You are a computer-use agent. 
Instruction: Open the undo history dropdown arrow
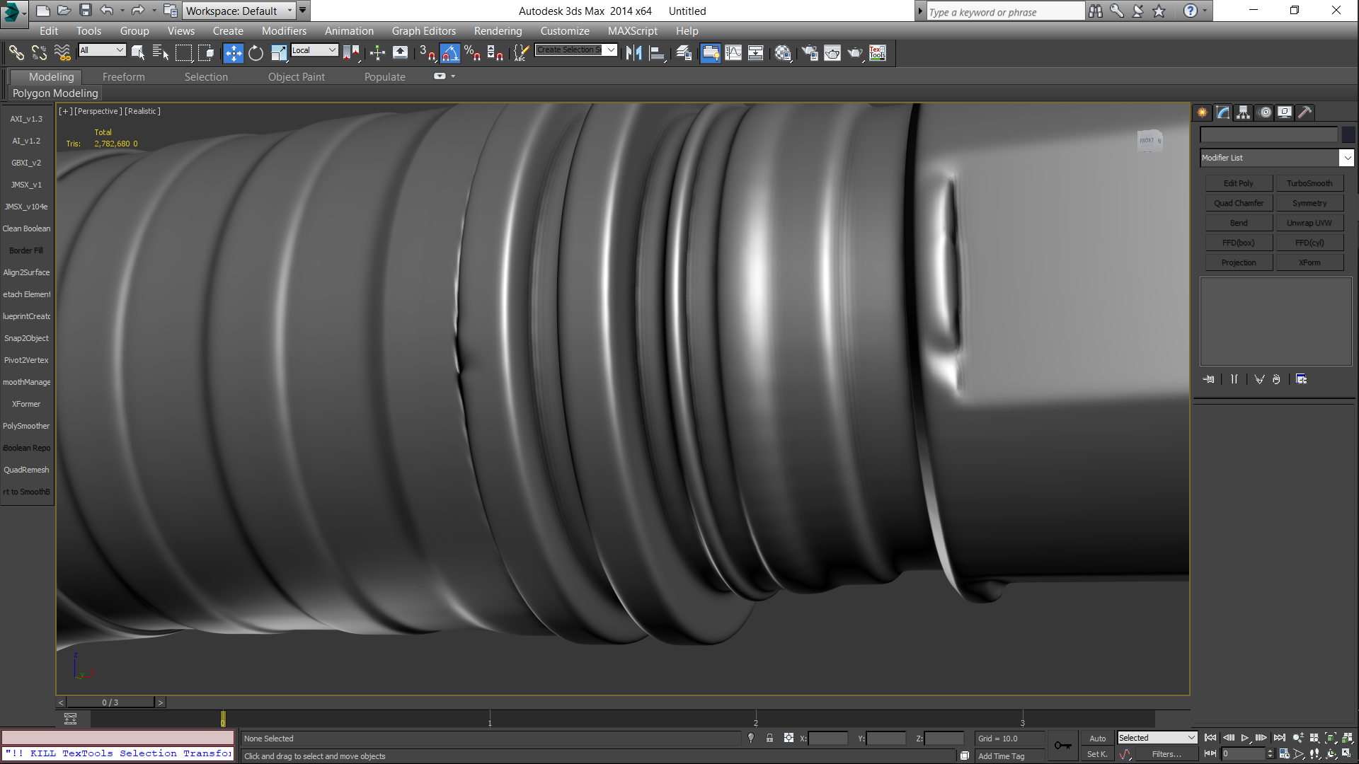point(122,11)
